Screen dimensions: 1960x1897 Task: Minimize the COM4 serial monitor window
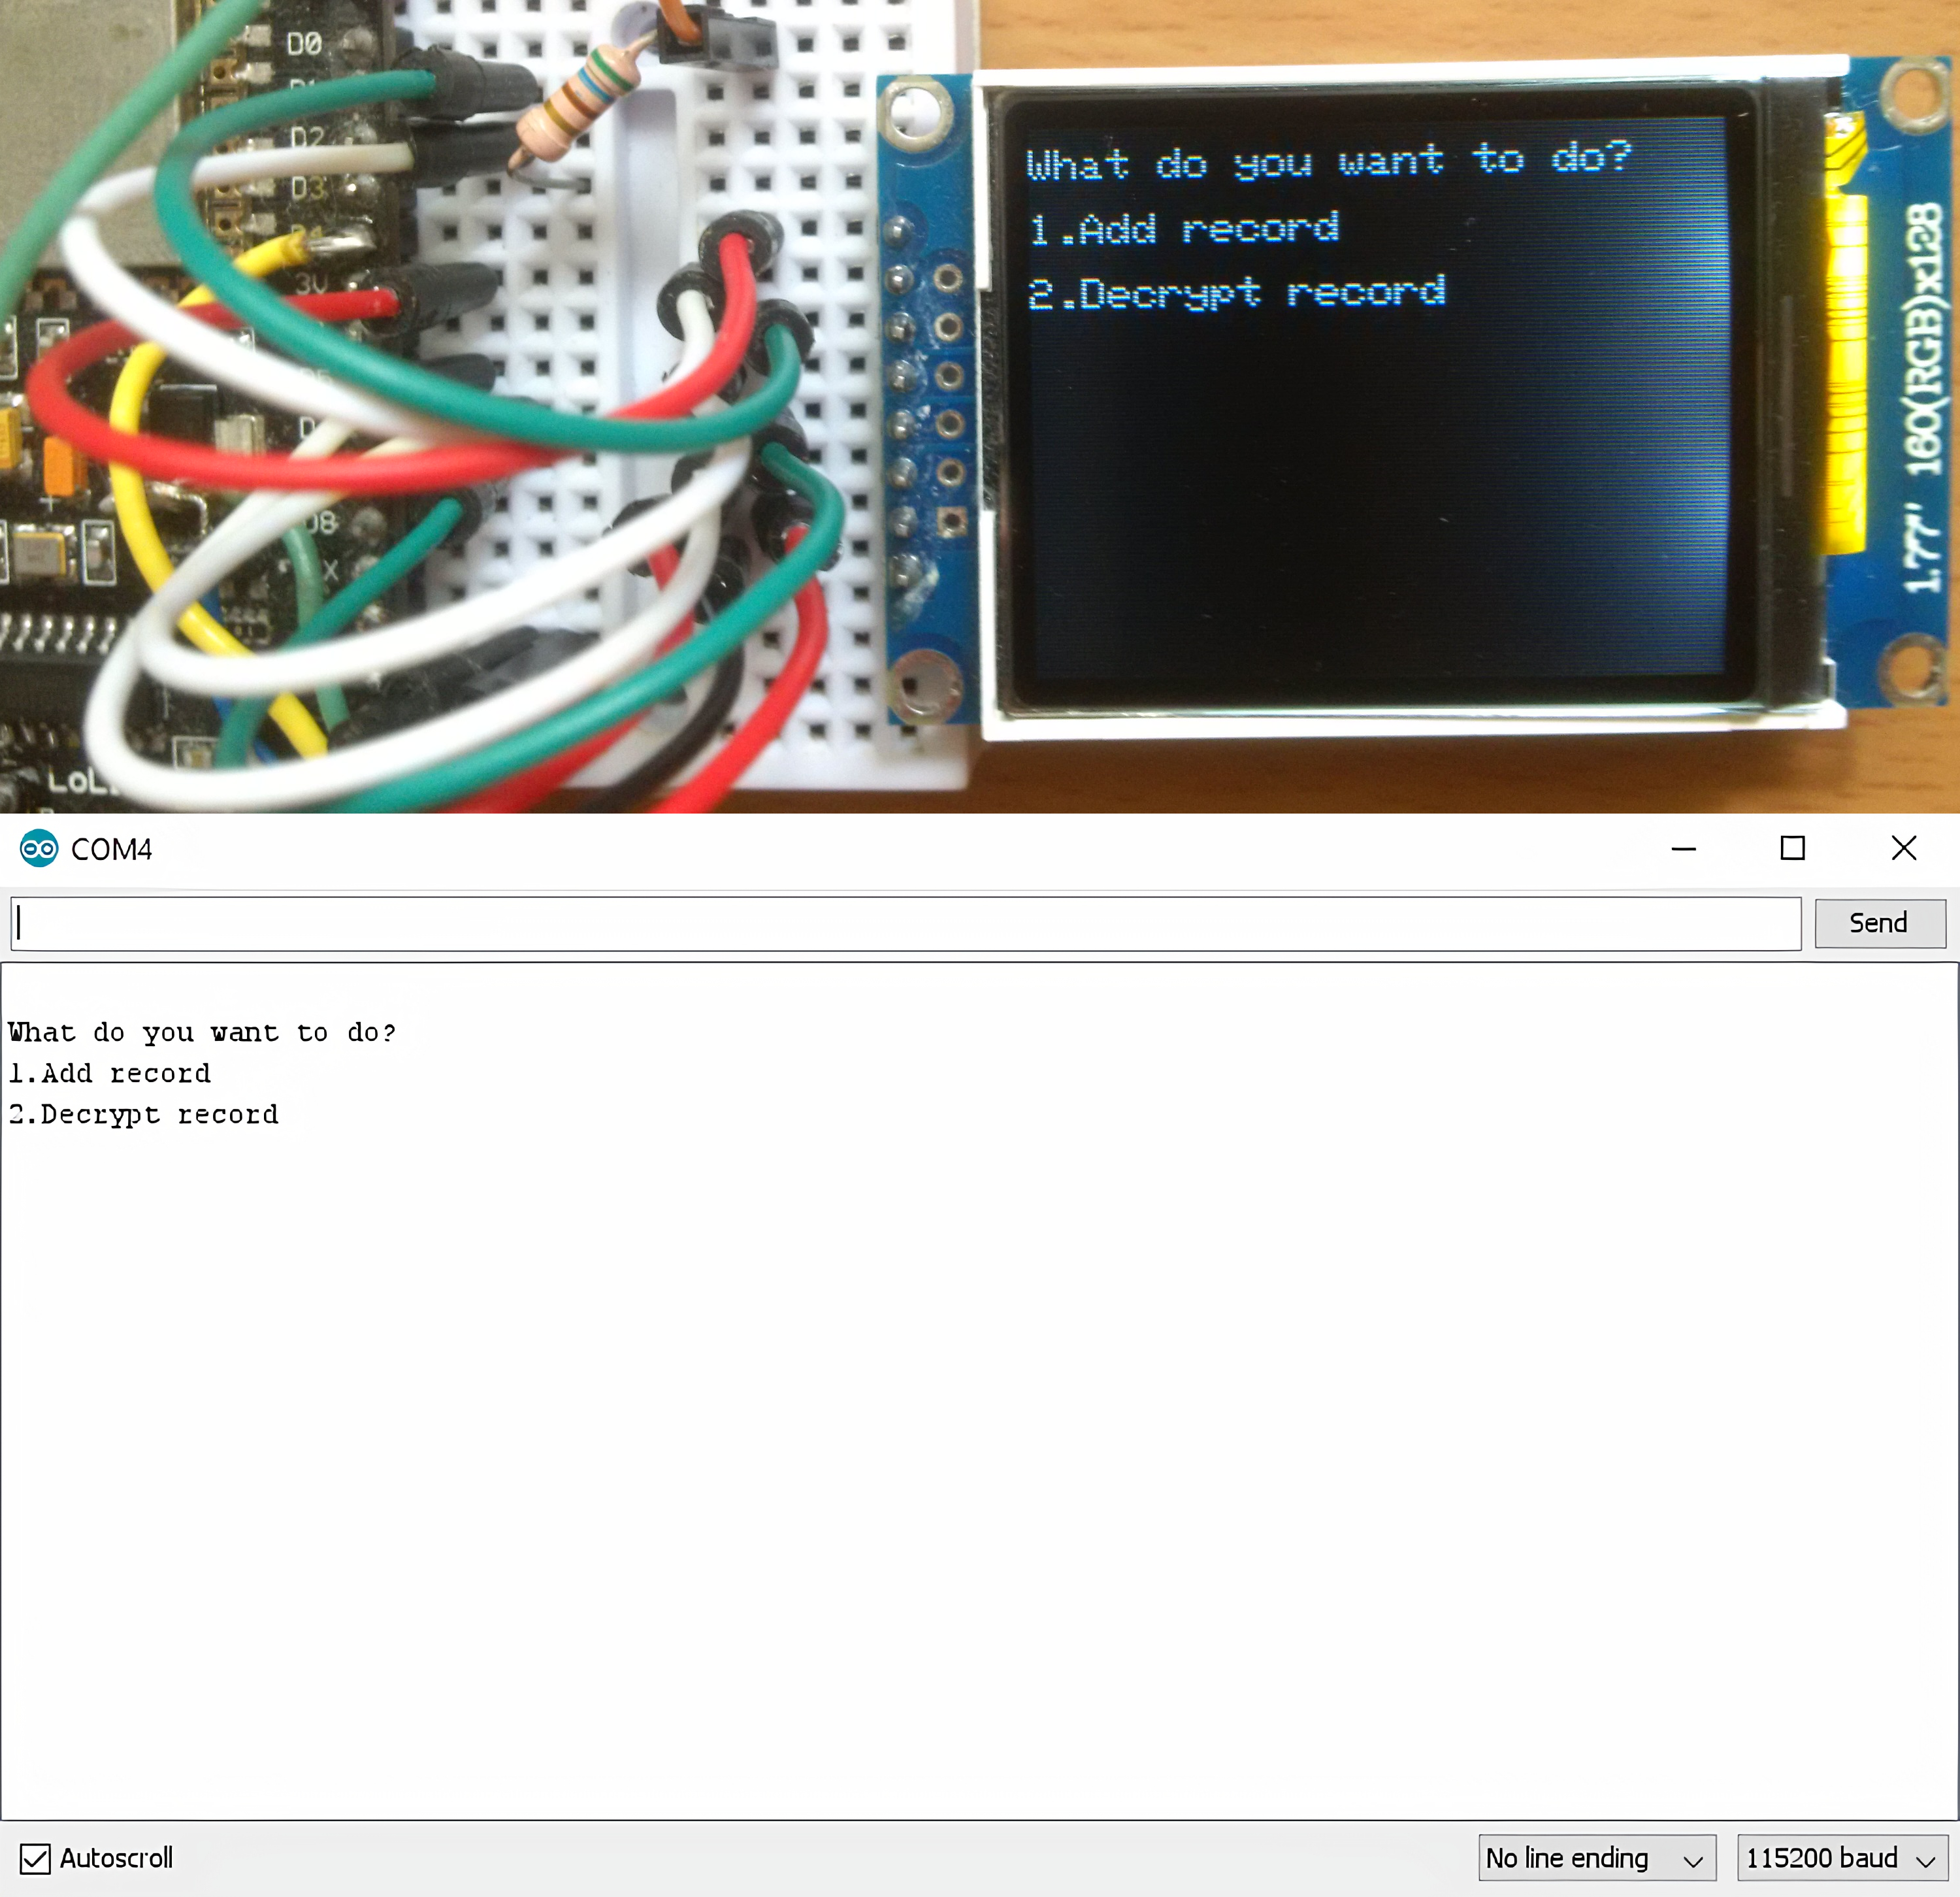[x=1684, y=849]
